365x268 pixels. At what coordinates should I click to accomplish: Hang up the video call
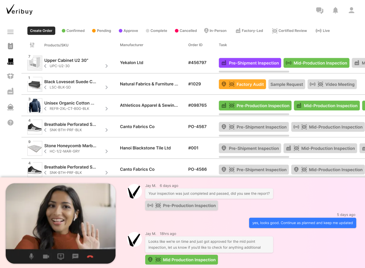click(90, 256)
